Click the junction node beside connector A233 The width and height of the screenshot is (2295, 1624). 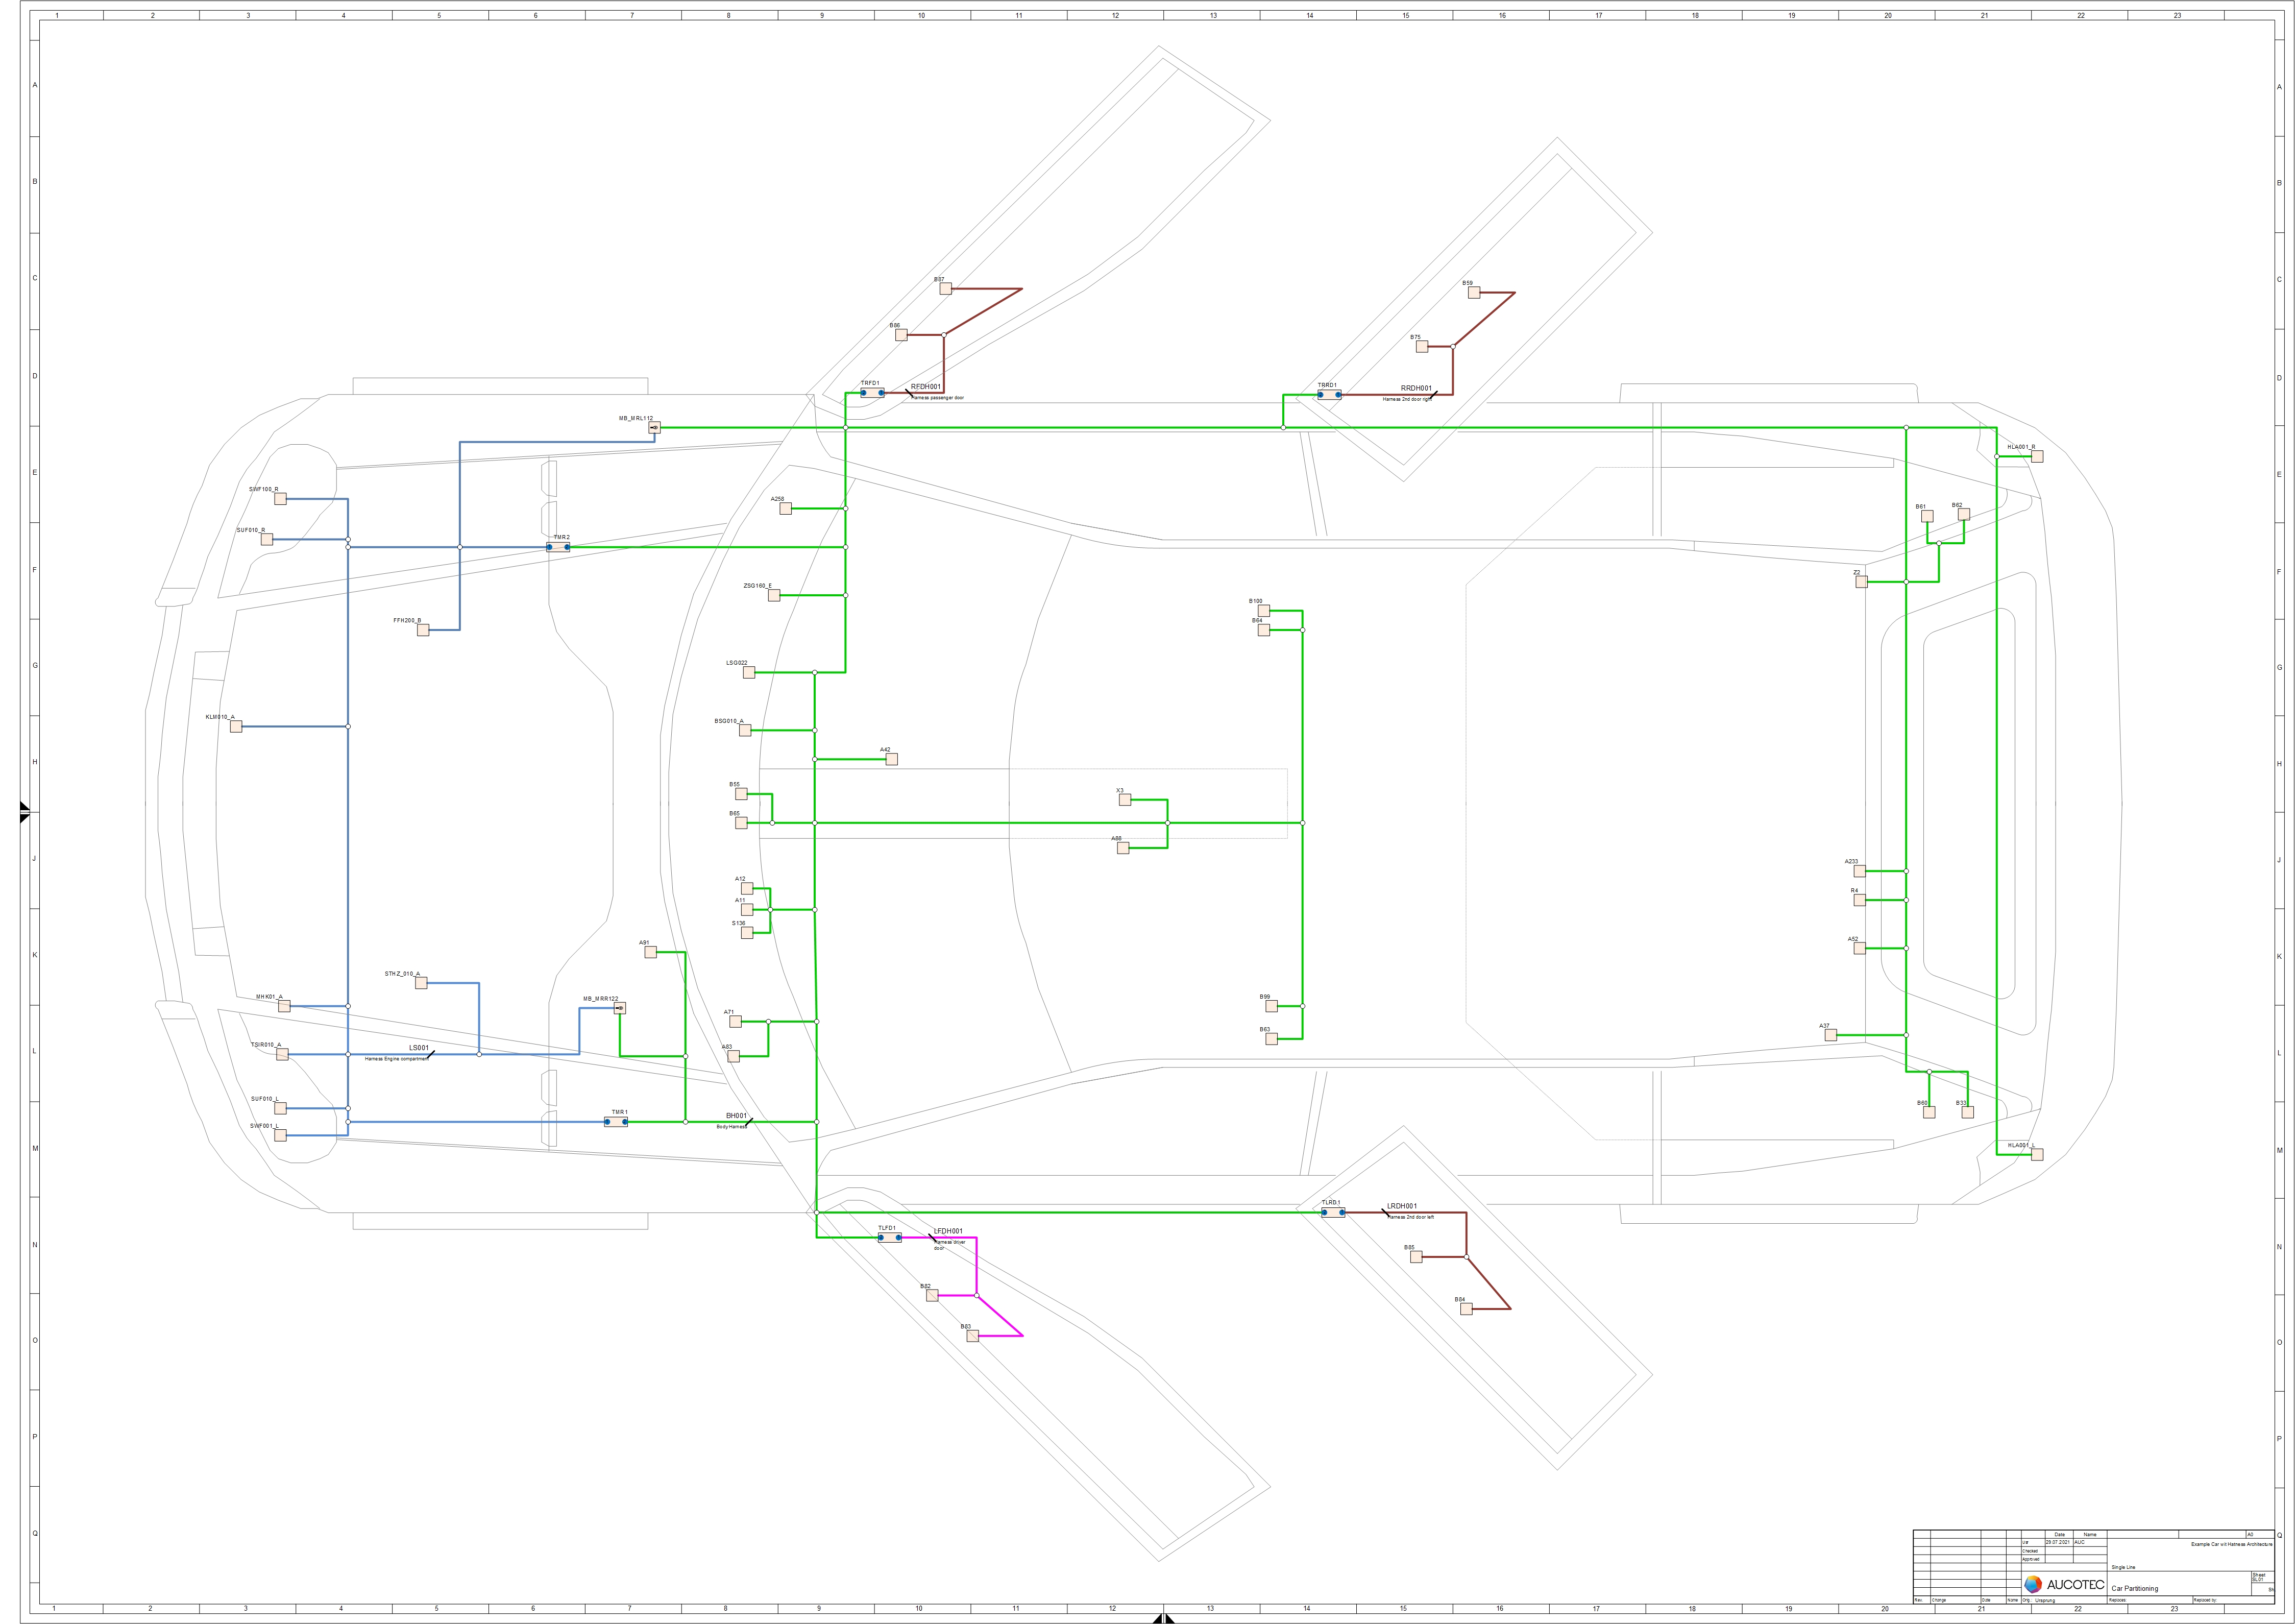(1905, 870)
